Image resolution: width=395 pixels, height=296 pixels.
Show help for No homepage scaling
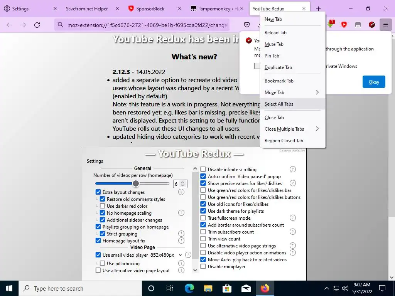181,213
